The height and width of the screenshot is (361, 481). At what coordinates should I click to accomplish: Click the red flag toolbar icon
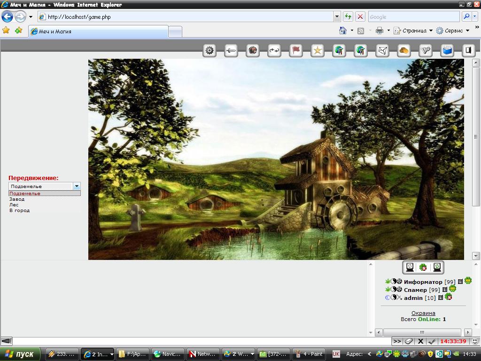(x=296, y=50)
